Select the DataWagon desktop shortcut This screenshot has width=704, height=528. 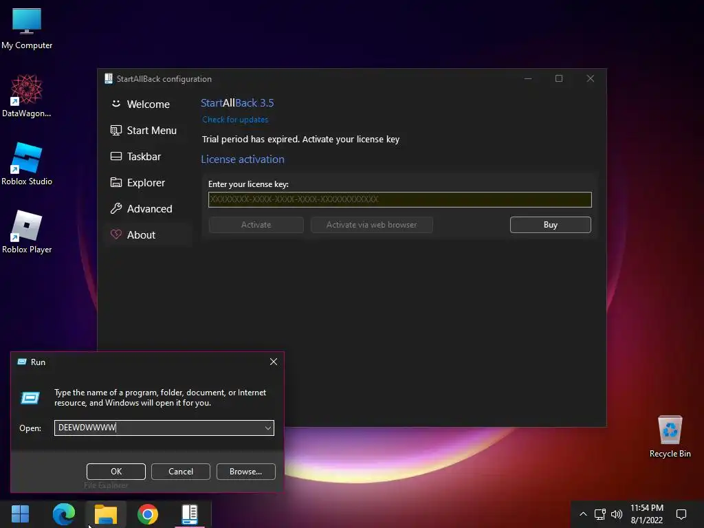tap(27, 96)
